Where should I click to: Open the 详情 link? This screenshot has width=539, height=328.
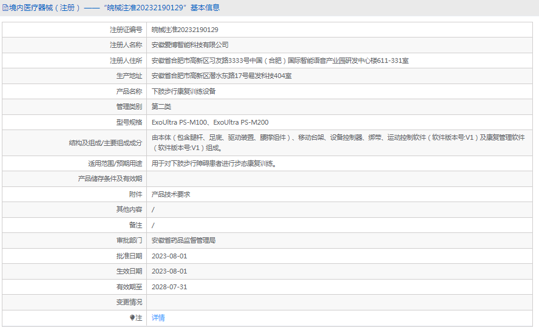pos(158,318)
